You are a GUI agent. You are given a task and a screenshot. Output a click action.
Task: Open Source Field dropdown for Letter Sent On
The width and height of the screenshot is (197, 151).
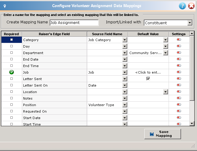point(125,85)
